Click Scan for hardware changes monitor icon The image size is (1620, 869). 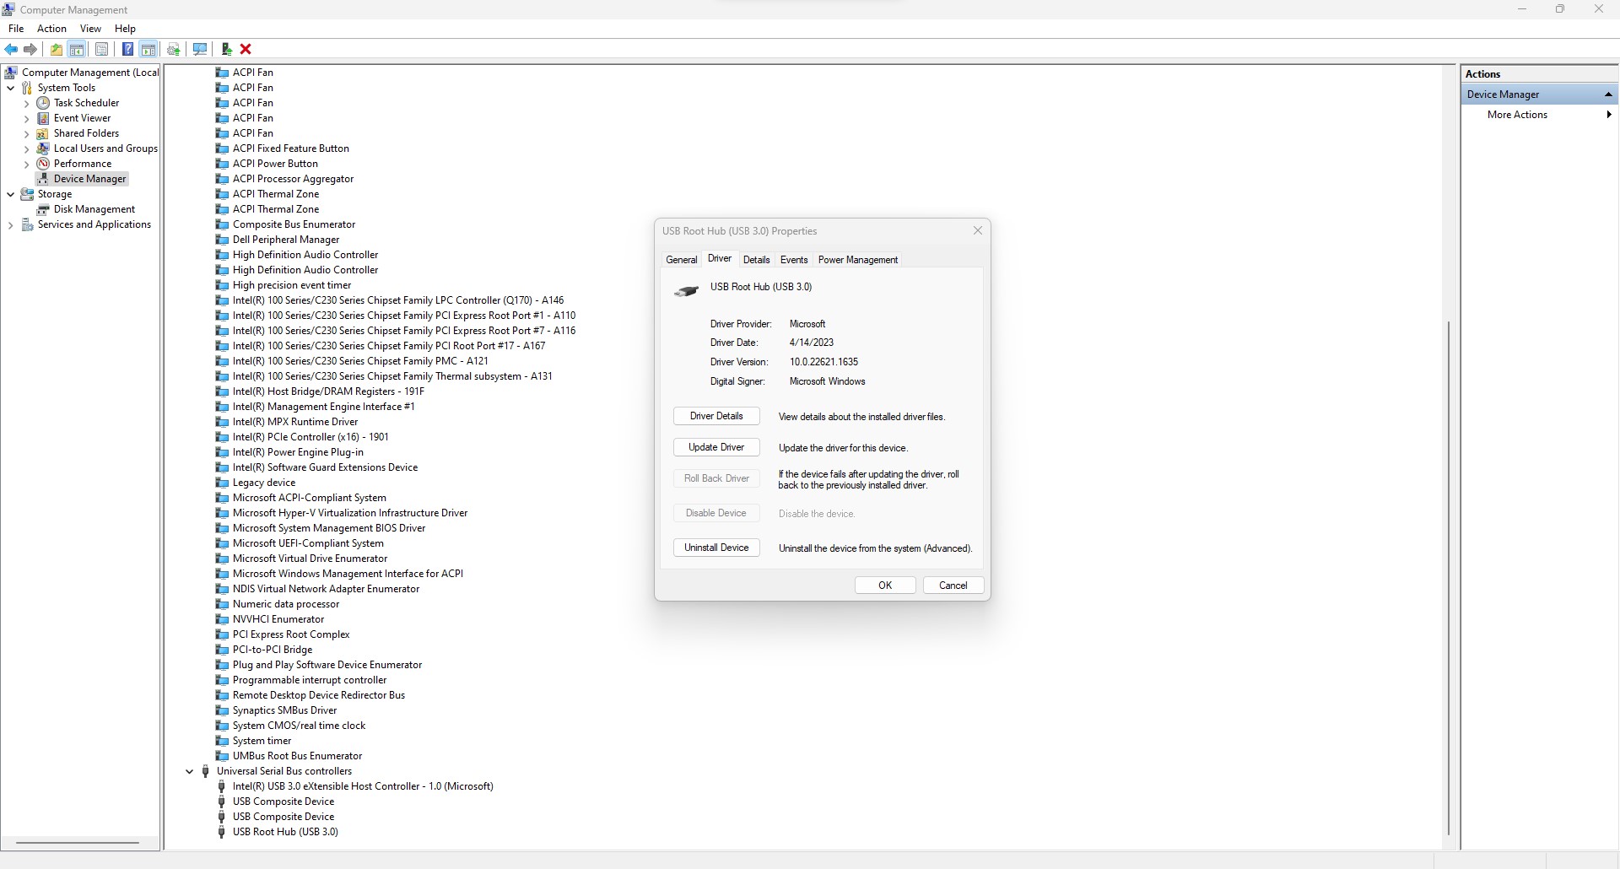(x=200, y=49)
